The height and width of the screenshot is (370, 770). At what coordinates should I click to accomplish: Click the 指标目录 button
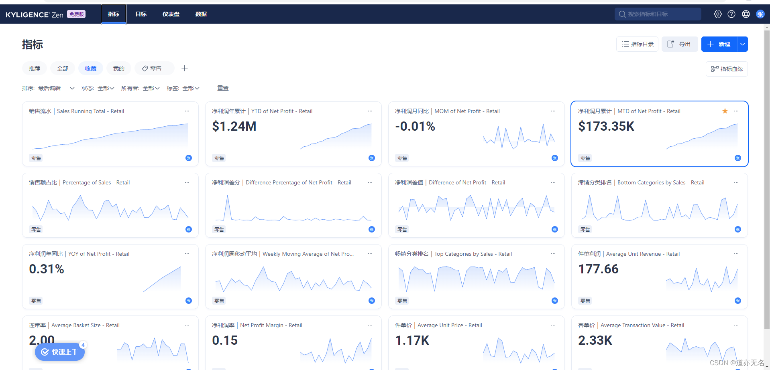637,44
